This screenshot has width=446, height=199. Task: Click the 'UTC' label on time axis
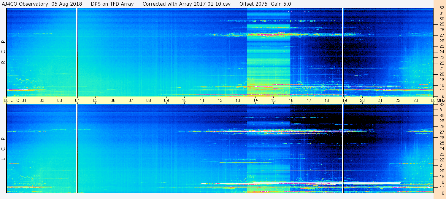[x=15, y=100]
